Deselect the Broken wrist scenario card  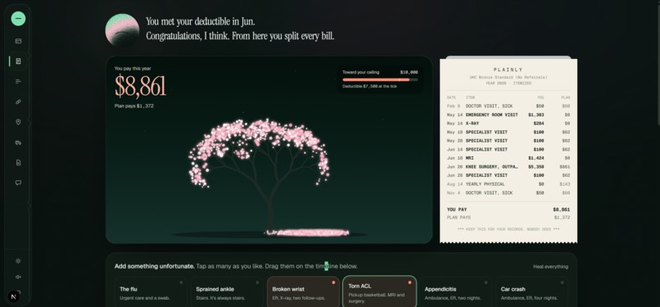tap(303, 292)
